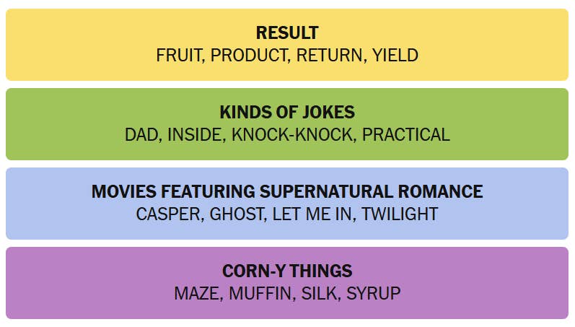Click the word MUFFIN
The image size is (575, 327).
tap(260, 294)
